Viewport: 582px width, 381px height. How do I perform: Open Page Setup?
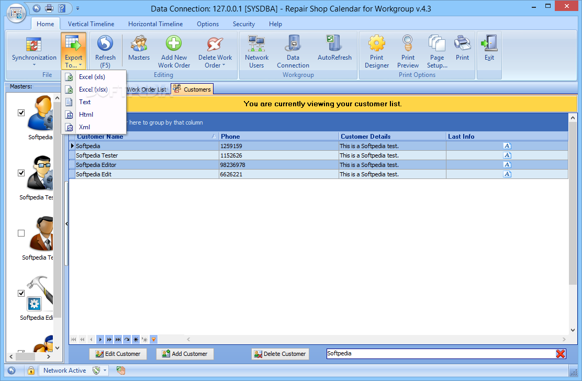coord(437,52)
